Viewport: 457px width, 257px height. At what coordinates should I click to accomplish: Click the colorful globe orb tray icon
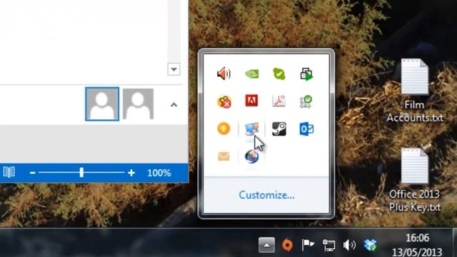(251, 156)
